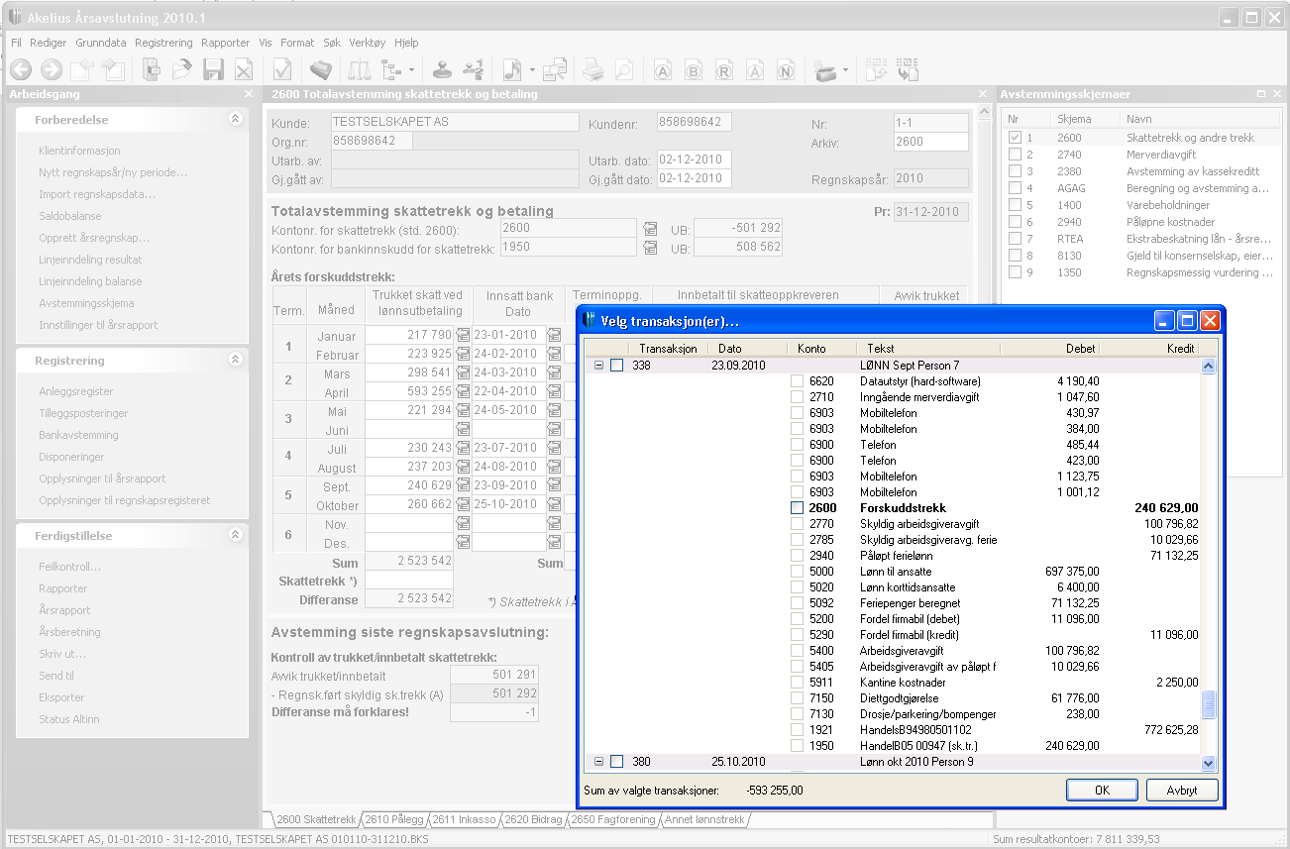The height and width of the screenshot is (849, 1290).
Task: Click the floppy disk save icon
Action: 213,69
